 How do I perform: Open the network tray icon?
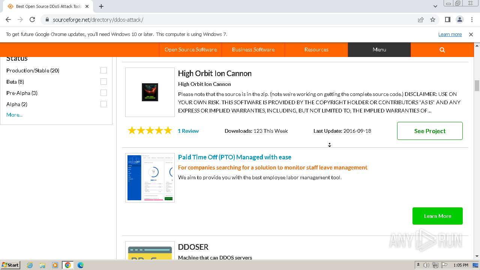tap(435, 265)
